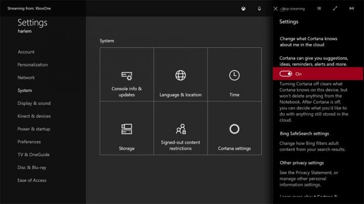Go to Display & sound settings

click(34, 103)
